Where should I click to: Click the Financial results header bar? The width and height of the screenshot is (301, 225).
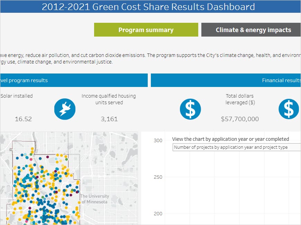226,80
